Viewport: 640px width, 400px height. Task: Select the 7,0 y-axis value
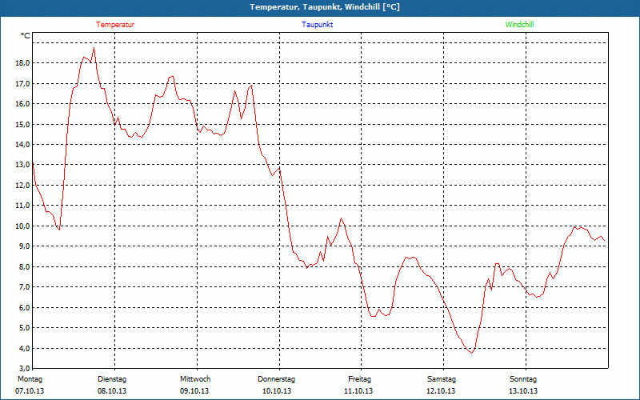tap(24, 287)
